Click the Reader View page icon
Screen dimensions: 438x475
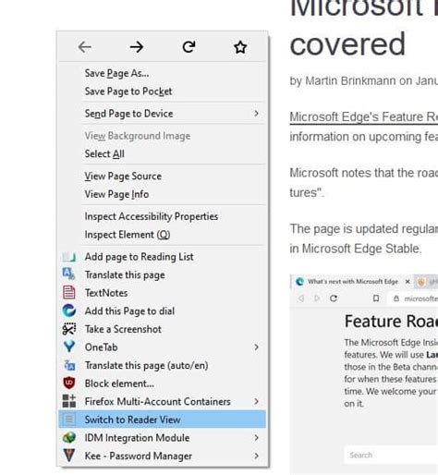pos(69,419)
